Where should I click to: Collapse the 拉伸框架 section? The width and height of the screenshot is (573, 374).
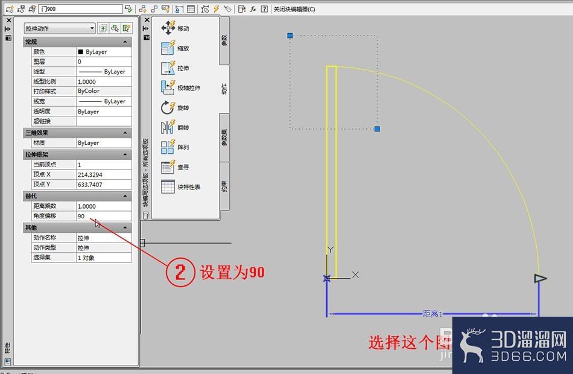pyautogui.click(x=125, y=154)
